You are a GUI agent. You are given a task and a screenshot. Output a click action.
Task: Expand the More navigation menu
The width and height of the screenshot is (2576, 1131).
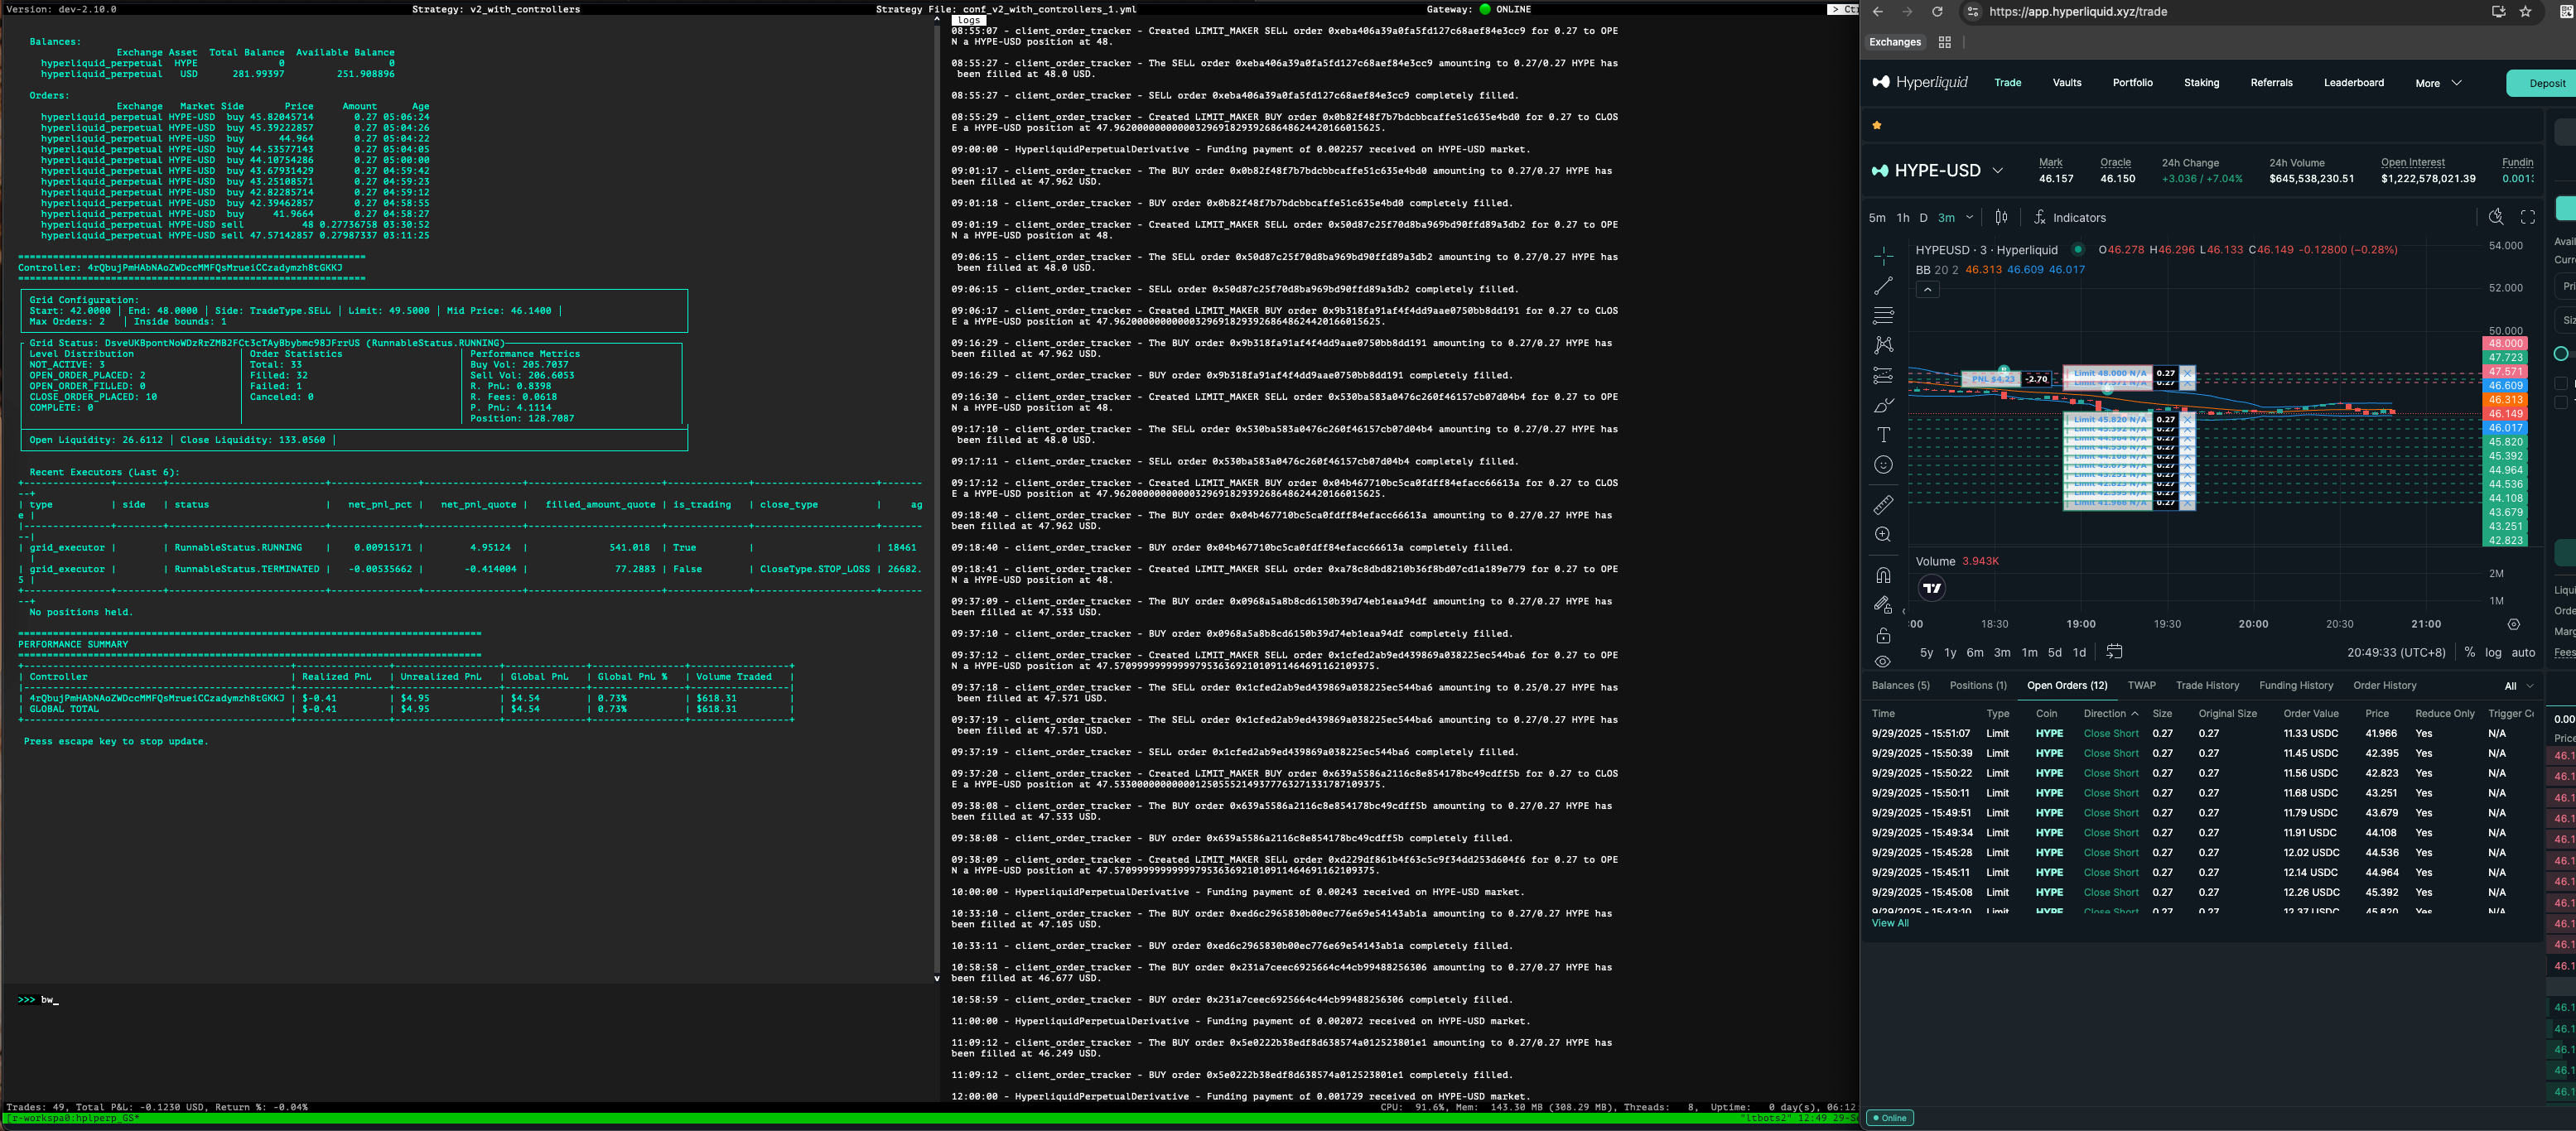[2437, 83]
